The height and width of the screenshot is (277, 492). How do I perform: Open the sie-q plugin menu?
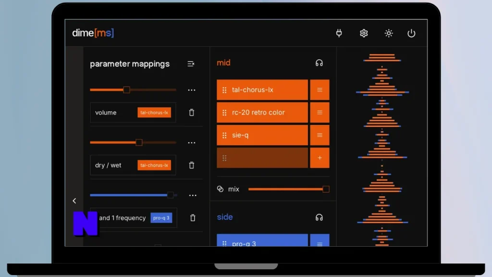click(320, 135)
